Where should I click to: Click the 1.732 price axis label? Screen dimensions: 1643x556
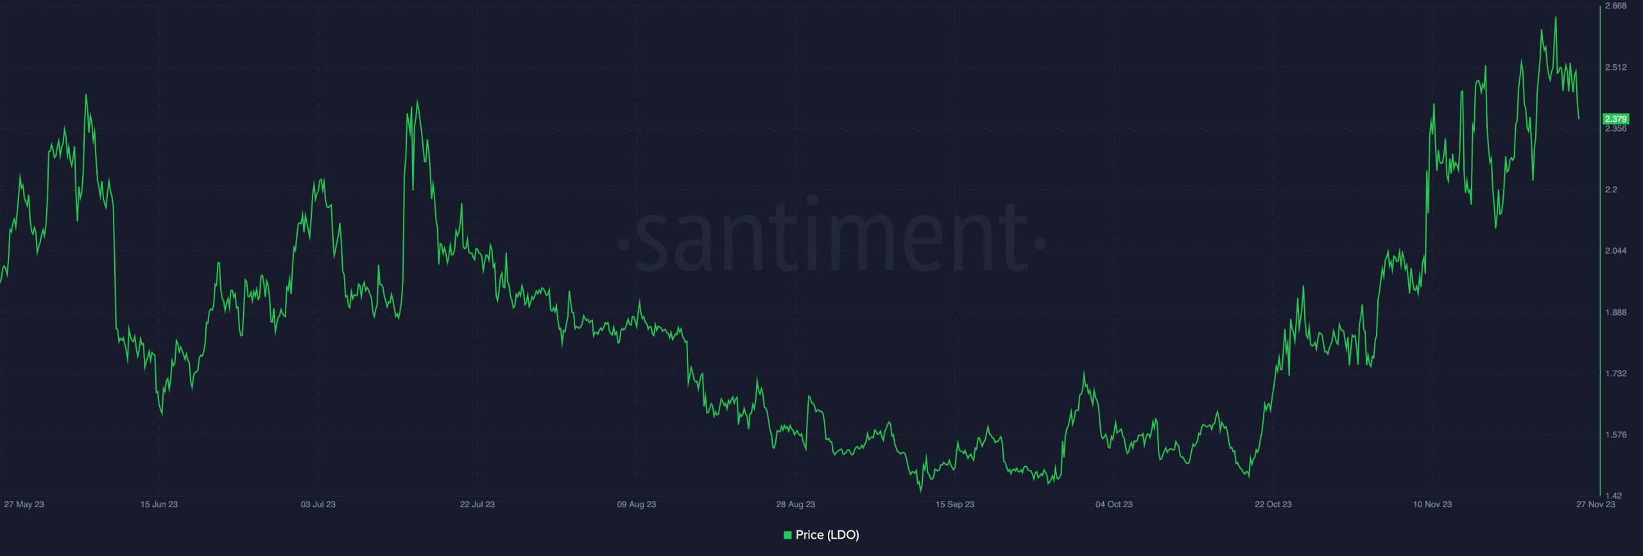(x=1615, y=373)
